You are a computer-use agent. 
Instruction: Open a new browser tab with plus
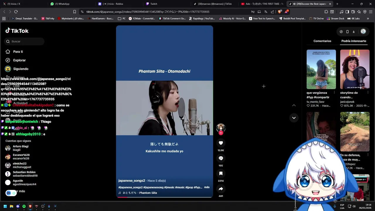tap(337, 4)
